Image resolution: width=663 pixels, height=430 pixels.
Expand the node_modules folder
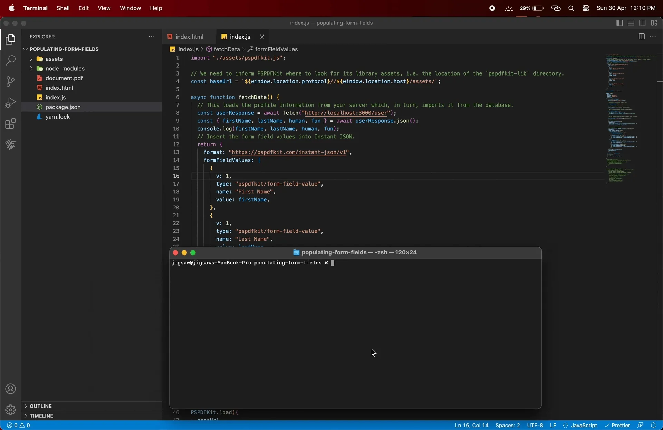click(65, 69)
